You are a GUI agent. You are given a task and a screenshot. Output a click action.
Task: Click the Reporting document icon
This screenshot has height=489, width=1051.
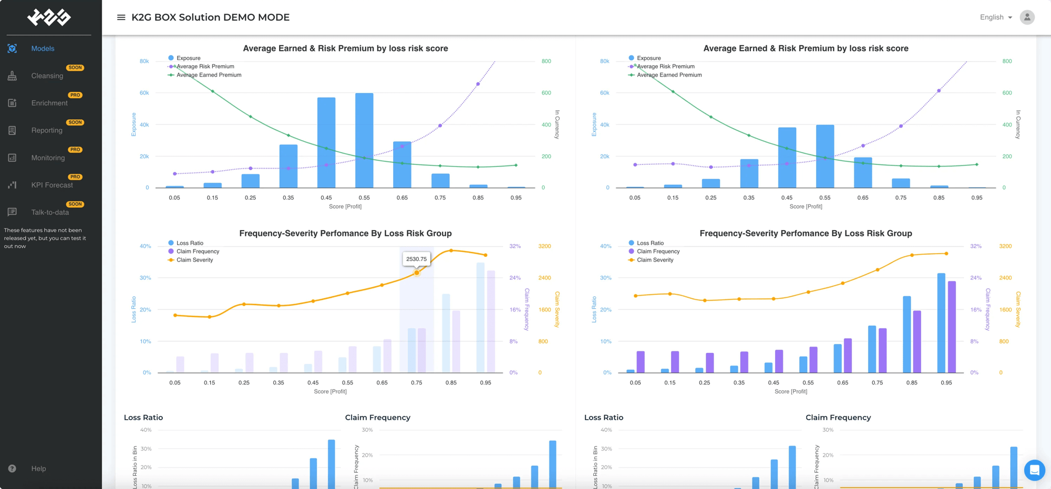pos(12,130)
